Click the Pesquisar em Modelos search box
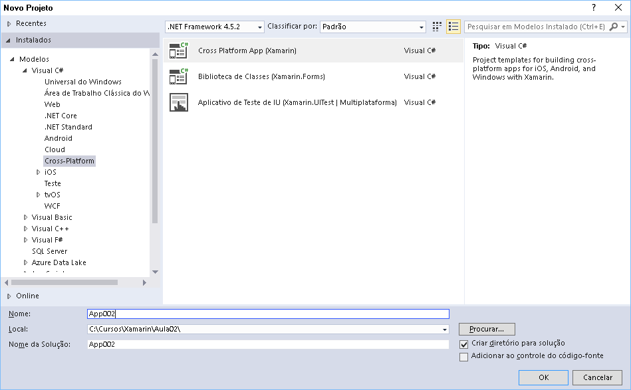The height and width of the screenshot is (390, 631). (x=536, y=27)
